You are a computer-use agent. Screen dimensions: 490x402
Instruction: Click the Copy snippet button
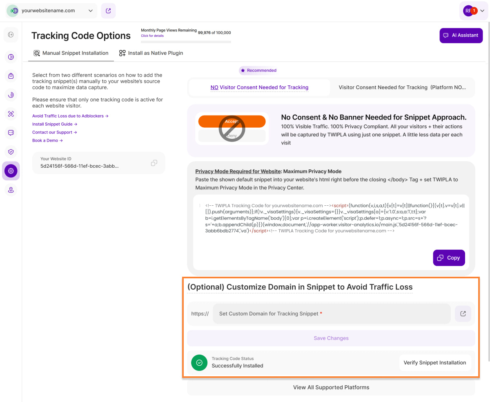click(x=449, y=258)
